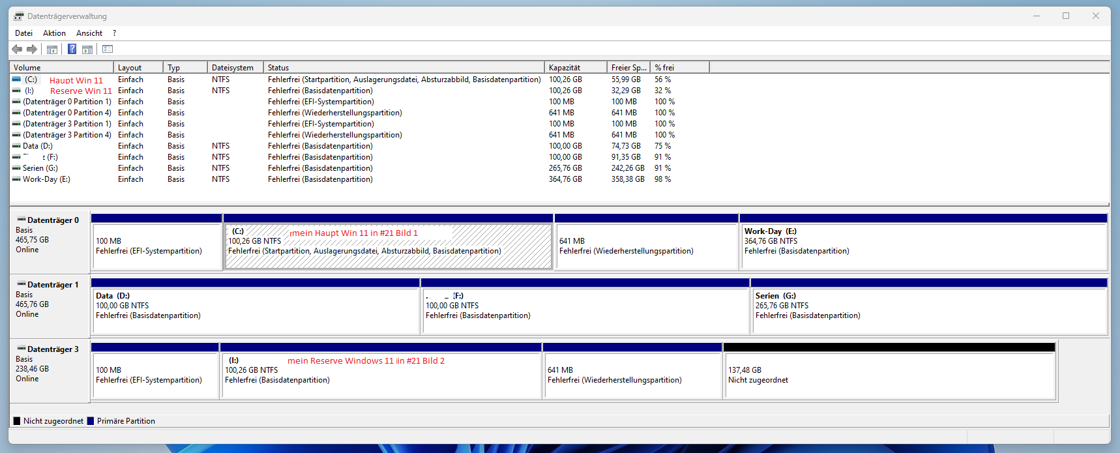Open Help via blue question mark icon

coord(72,49)
